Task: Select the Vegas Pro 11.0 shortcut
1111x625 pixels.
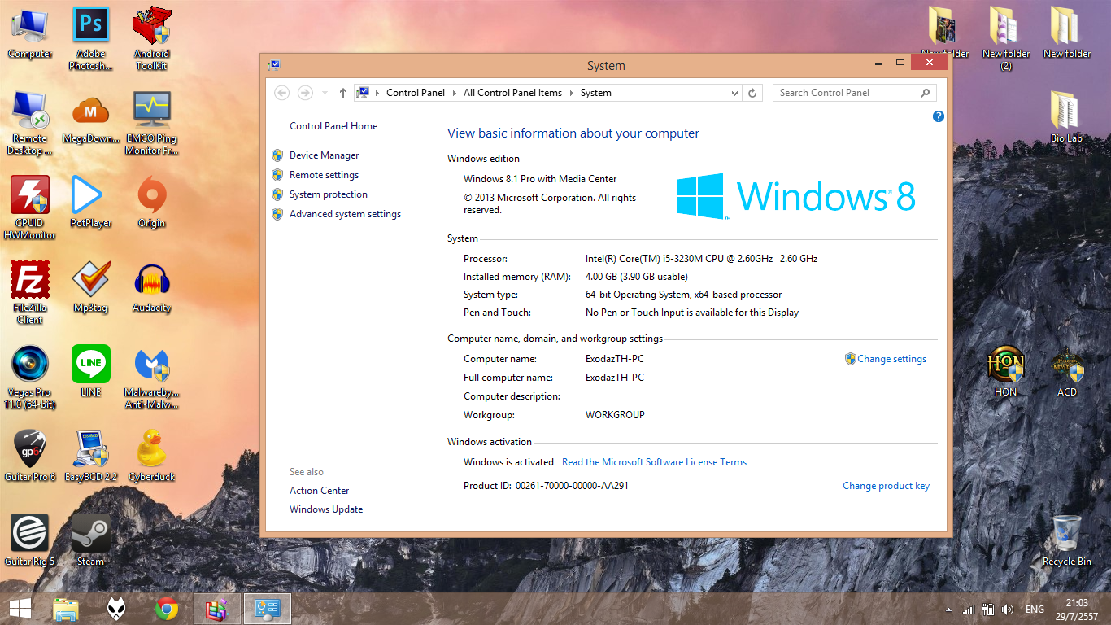Action: point(30,377)
